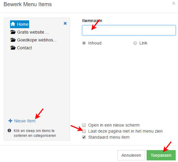Select Goedkope webhos menu item
178x162 pixels.
pos(37,40)
